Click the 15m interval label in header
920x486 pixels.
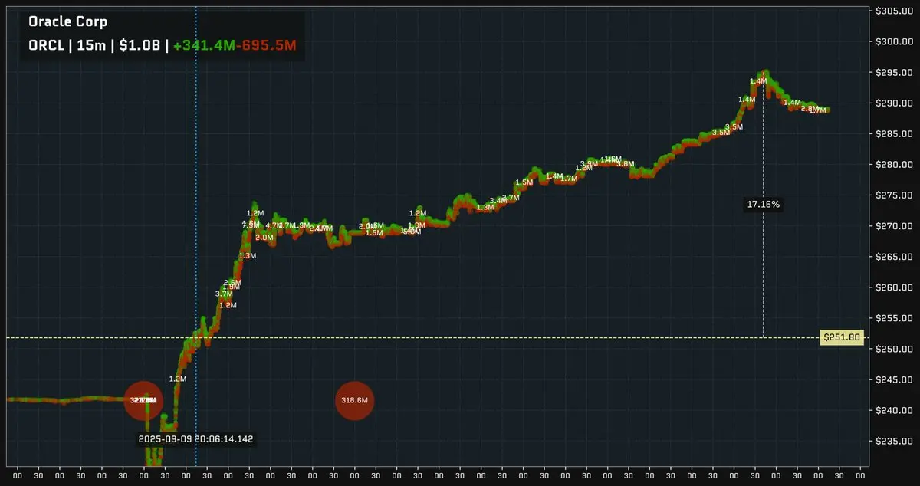pyautogui.click(x=90, y=45)
